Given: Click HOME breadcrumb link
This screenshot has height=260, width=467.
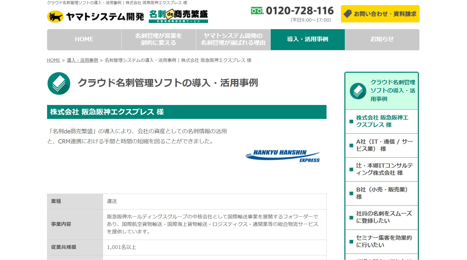Looking at the screenshot, I should pyautogui.click(x=54, y=60).
